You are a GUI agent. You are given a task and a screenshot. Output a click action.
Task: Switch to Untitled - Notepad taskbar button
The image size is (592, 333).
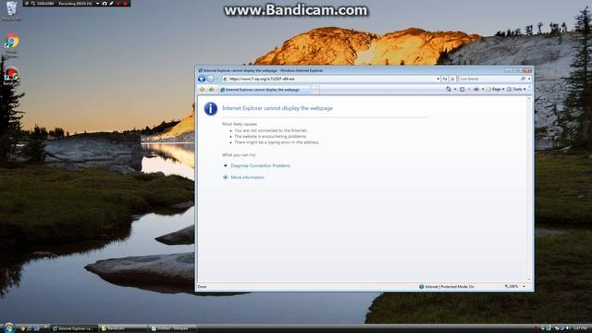click(172, 328)
